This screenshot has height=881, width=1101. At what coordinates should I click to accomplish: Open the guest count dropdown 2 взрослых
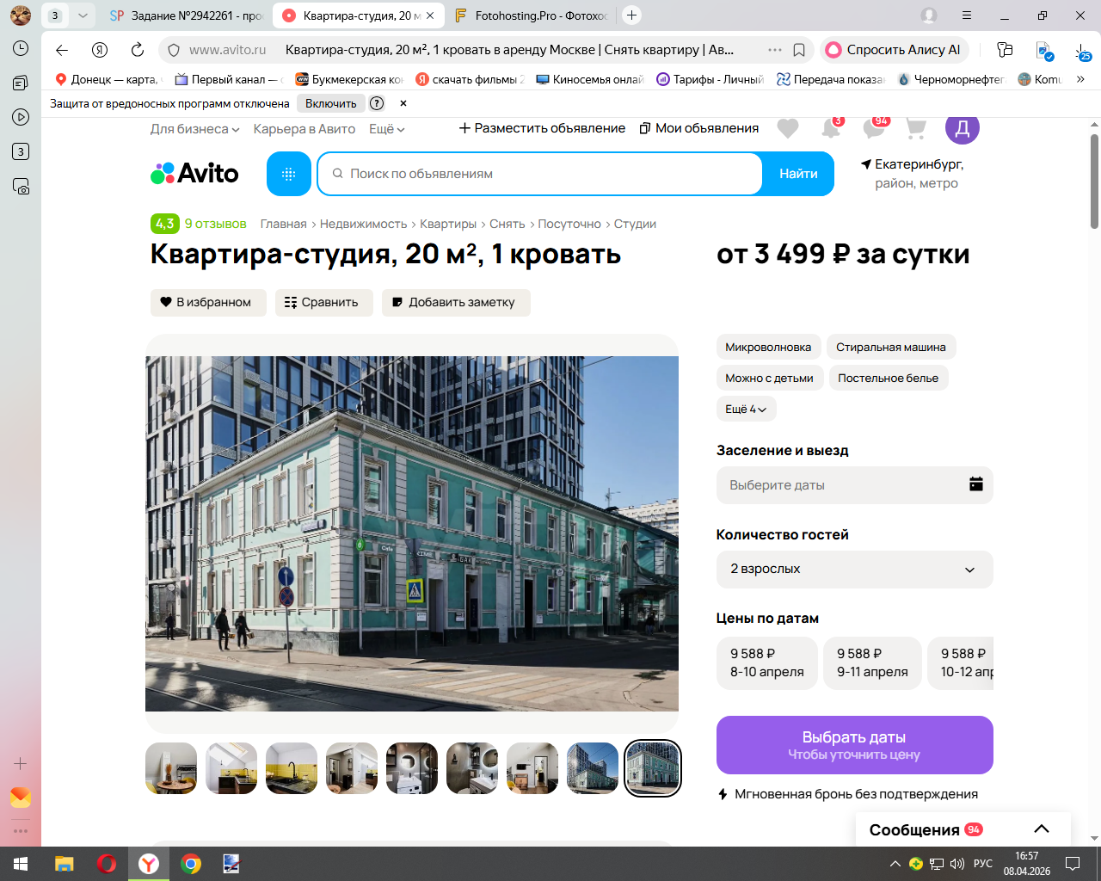pos(854,570)
